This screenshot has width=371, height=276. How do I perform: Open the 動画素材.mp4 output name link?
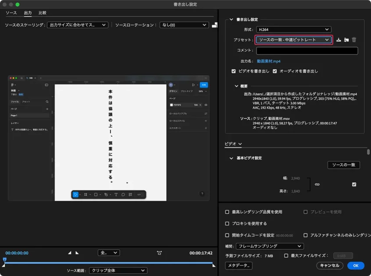[268, 61]
